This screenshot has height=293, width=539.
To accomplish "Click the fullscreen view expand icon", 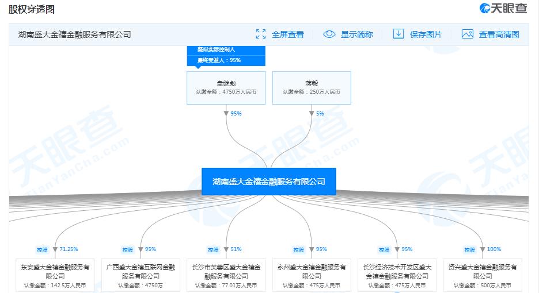I will tap(260, 34).
